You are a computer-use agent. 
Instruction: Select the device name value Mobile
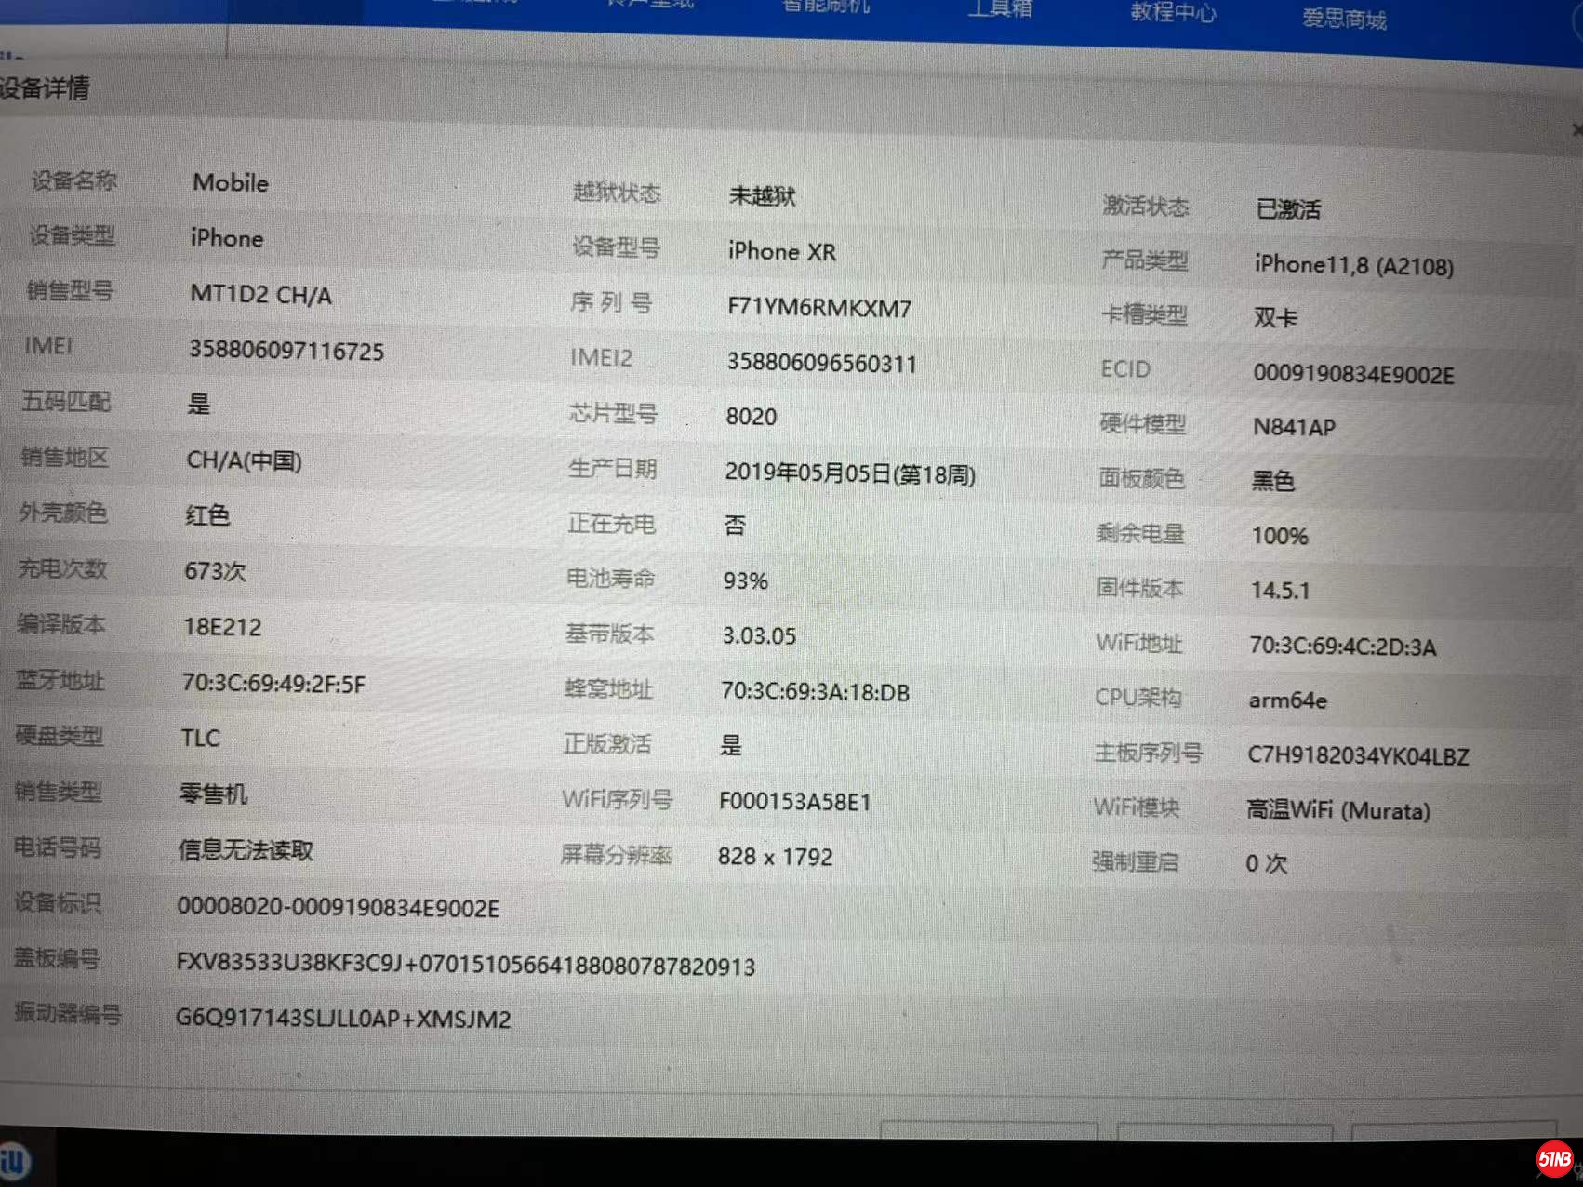pos(231,183)
